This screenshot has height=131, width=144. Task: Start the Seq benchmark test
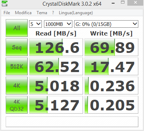(x=17, y=47)
